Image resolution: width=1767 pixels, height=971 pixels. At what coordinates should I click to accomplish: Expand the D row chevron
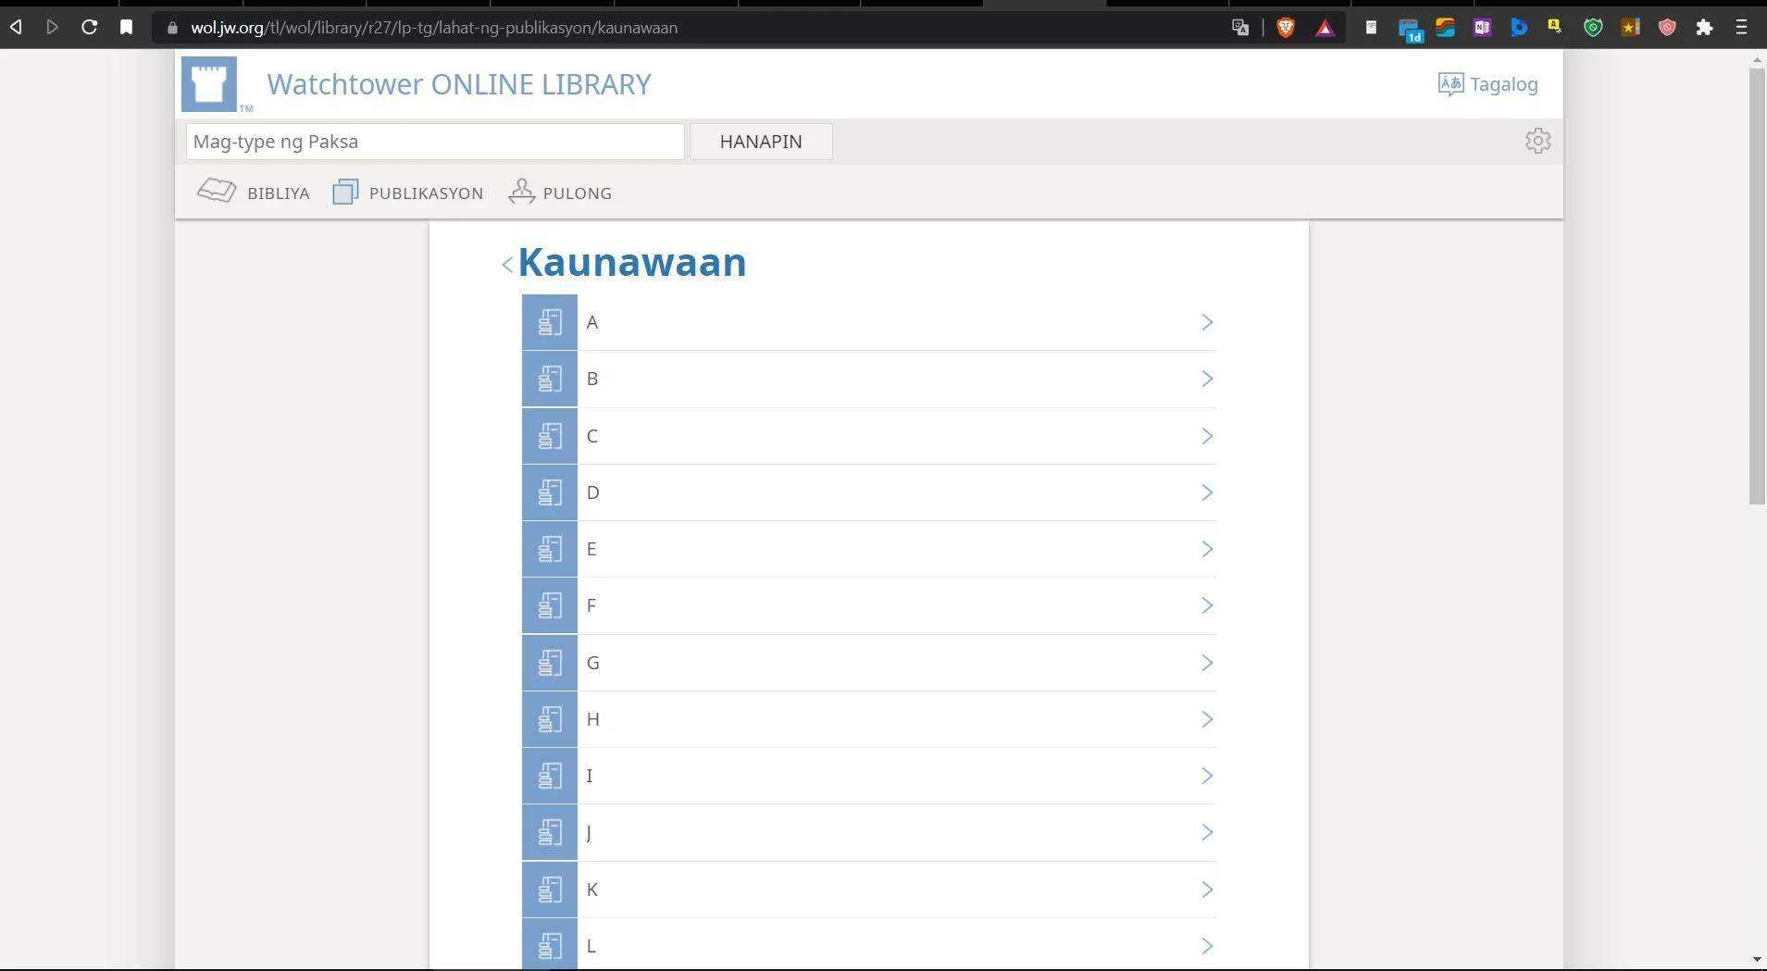(1207, 492)
